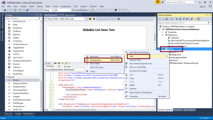Switch designer to portrait orientation
This screenshot has width=213, height=120.
(x=94, y=19)
